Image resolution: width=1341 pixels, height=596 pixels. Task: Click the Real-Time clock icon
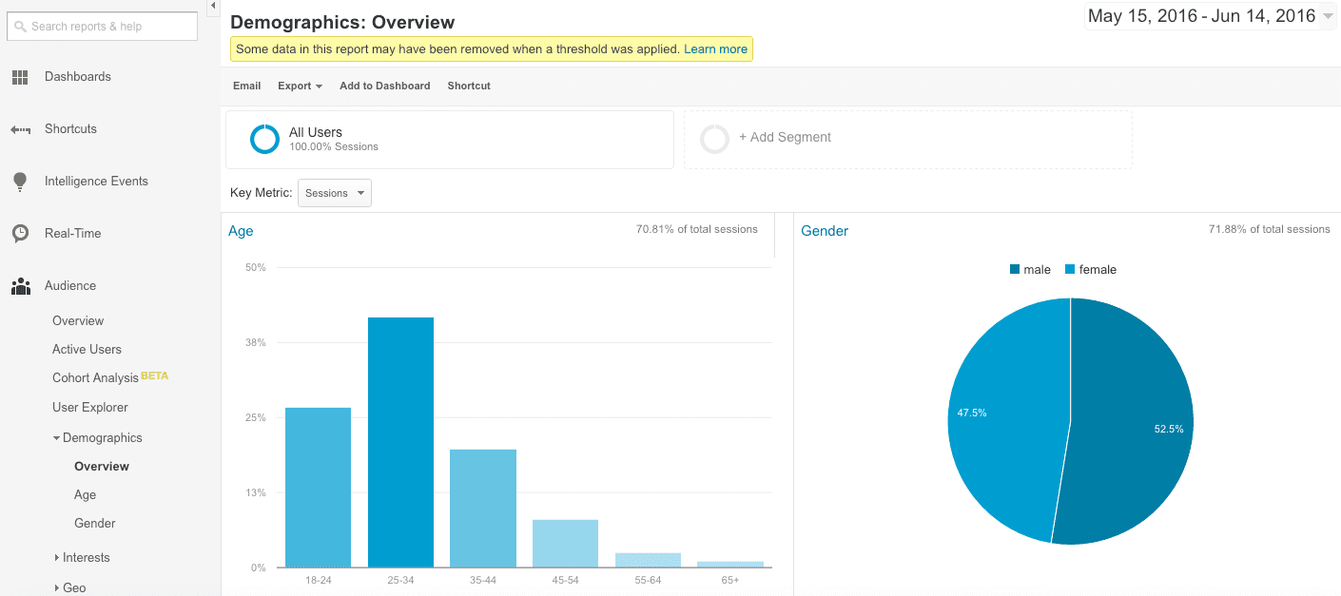(x=20, y=234)
